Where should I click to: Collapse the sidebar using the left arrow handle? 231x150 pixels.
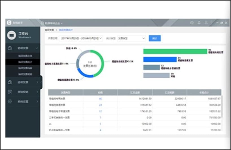click(x=41, y=82)
